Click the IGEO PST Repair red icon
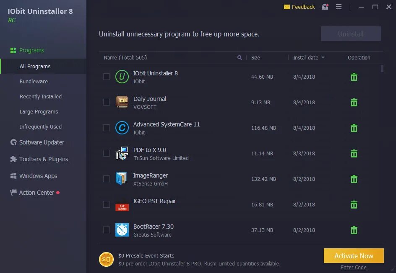The width and height of the screenshot is (396, 273). coord(122,207)
